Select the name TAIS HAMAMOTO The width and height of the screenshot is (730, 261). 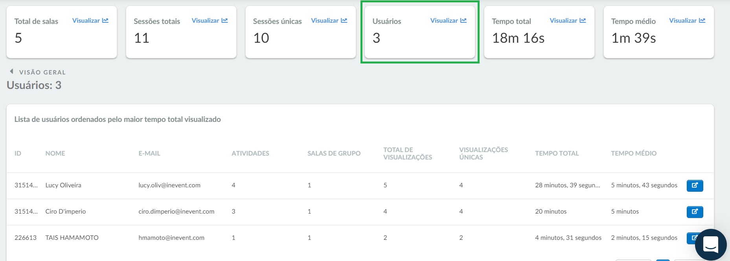[72, 237]
